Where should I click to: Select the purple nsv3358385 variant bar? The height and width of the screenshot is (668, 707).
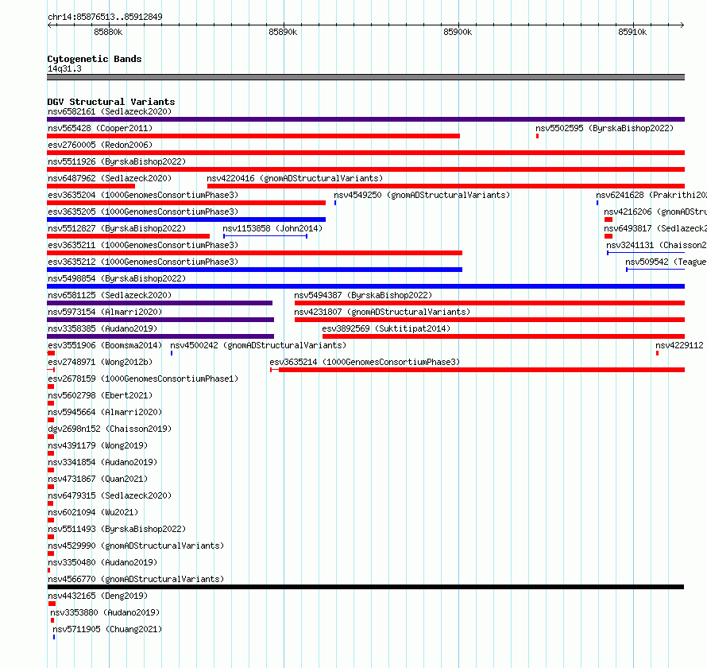(160, 336)
